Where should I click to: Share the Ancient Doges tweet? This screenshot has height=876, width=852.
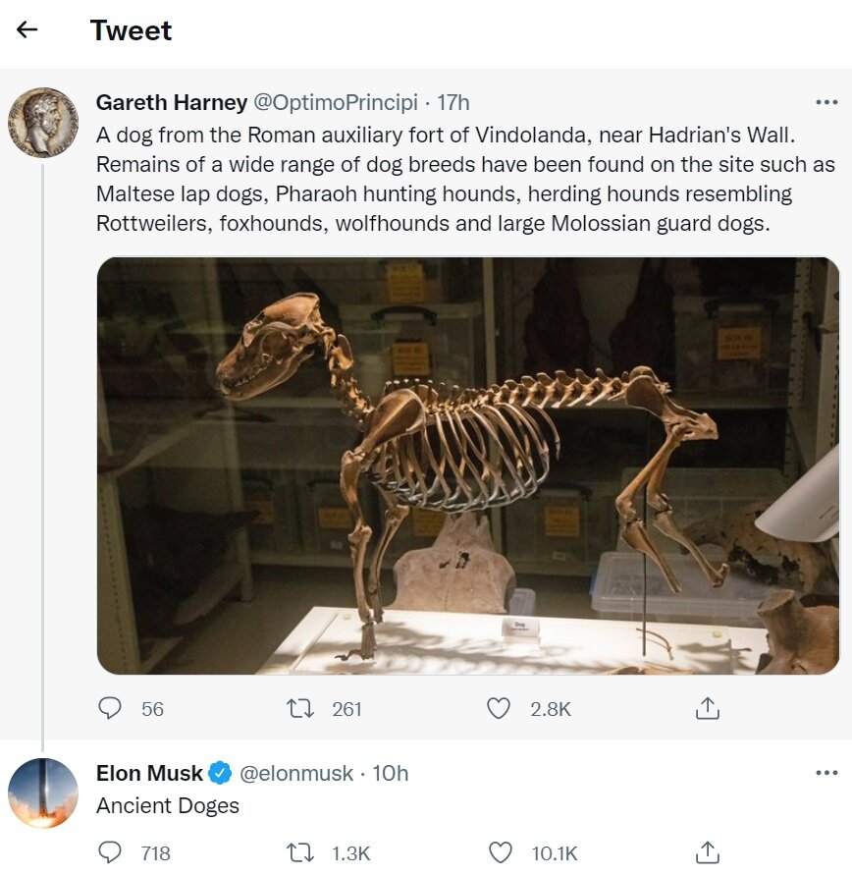point(708,852)
